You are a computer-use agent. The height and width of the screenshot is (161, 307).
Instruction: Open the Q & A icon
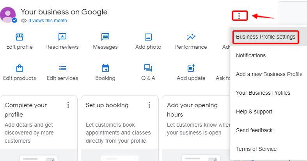(x=148, y=68)
